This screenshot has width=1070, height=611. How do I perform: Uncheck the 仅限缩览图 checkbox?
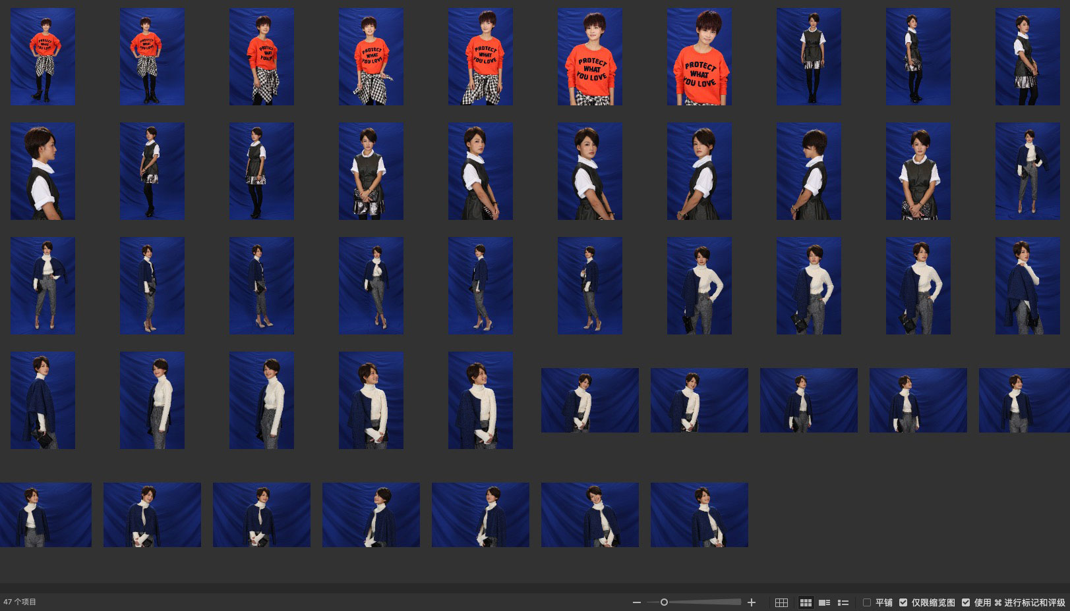coord(903,602)
